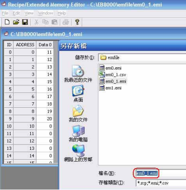The width and height of the screenshot is (186, 190).
Task: Open a file using the folder toolbar icon
Action: click(x=16, y=22)
